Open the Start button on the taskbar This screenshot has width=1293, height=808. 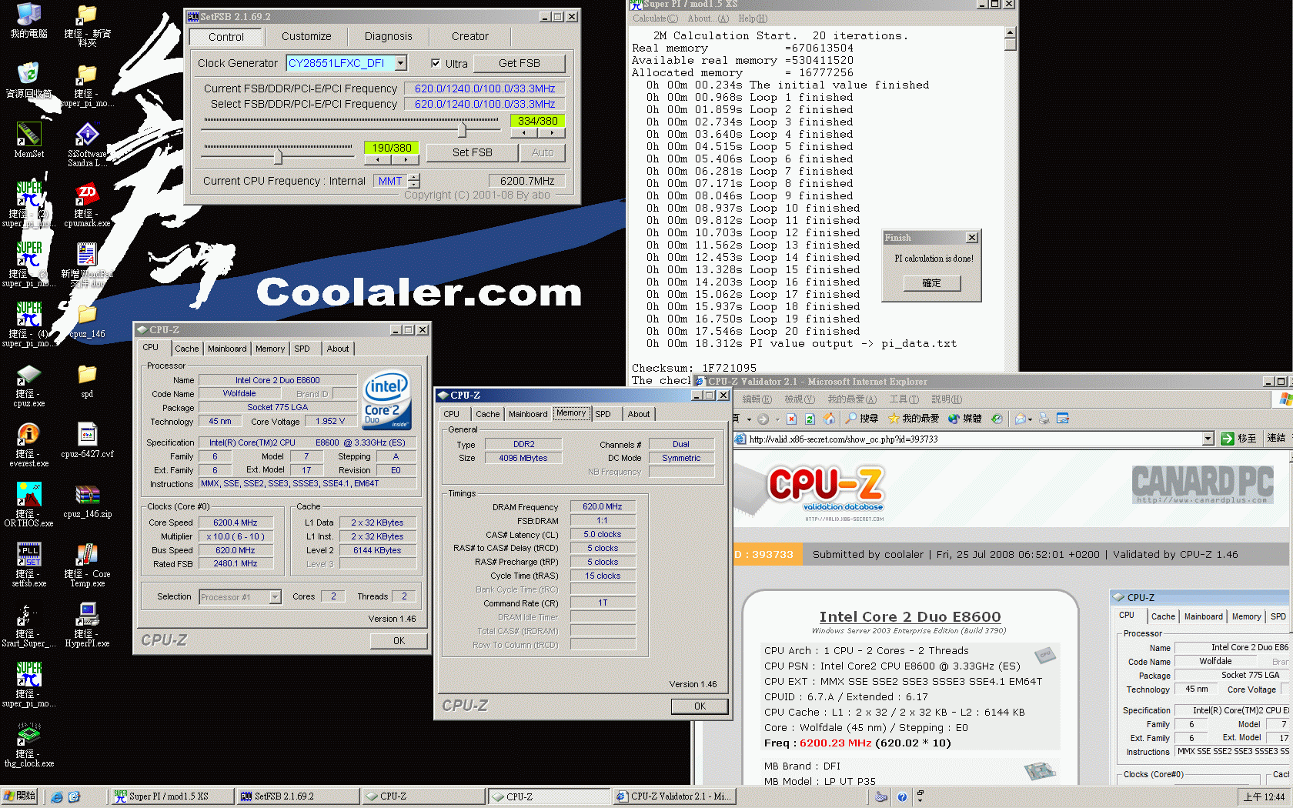click(20, 796)
